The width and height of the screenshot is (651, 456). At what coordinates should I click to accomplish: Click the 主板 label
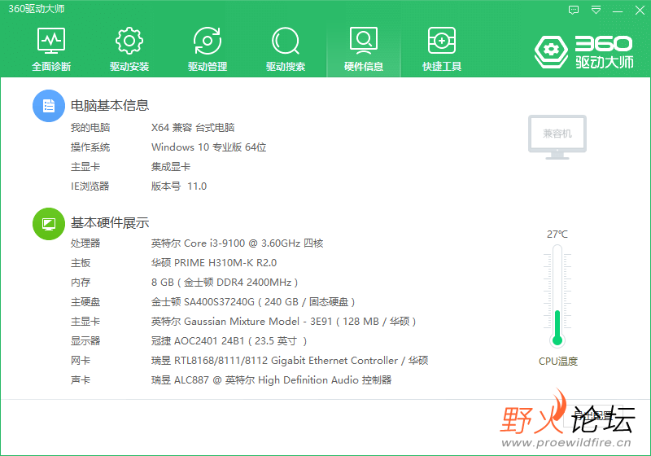(x=81, y=262)
